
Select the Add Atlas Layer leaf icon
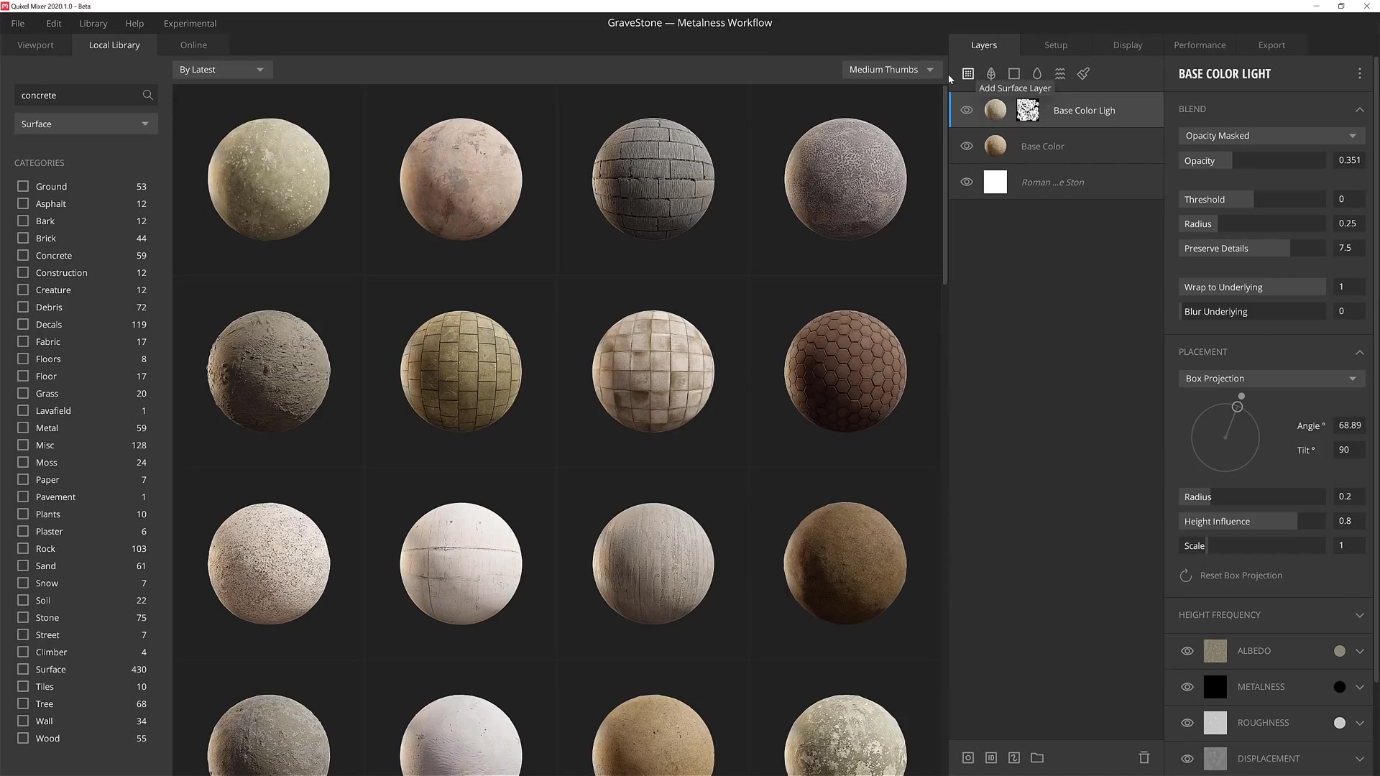coord(991,73)
